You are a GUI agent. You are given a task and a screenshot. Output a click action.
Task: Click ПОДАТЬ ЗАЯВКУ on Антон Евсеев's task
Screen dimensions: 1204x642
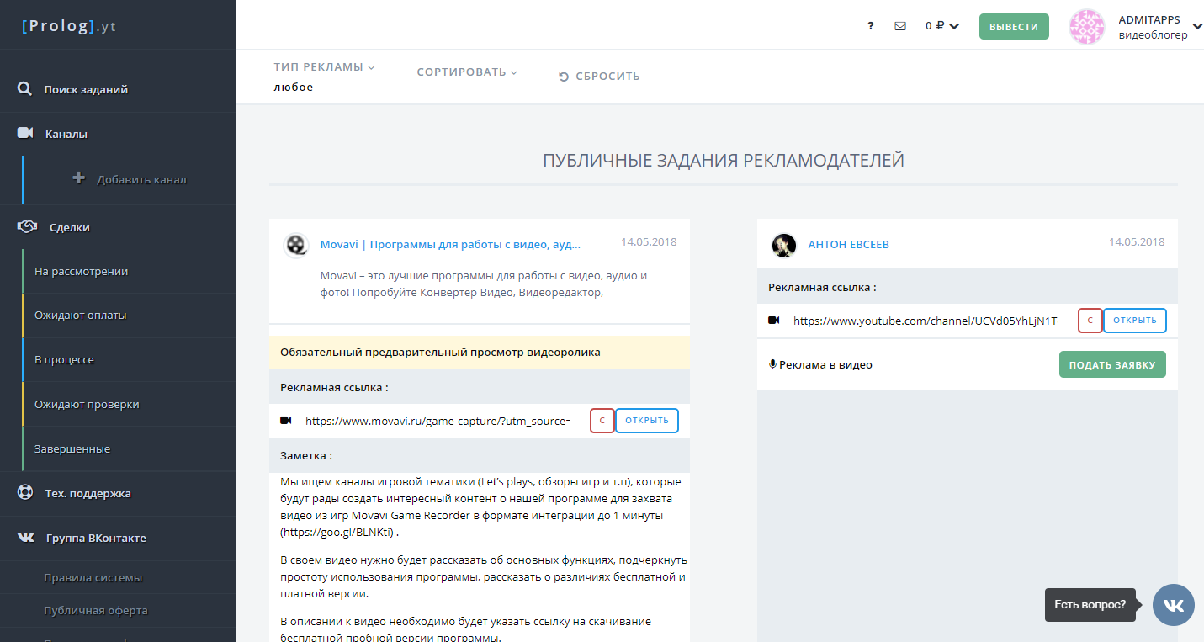point(1112,364)
